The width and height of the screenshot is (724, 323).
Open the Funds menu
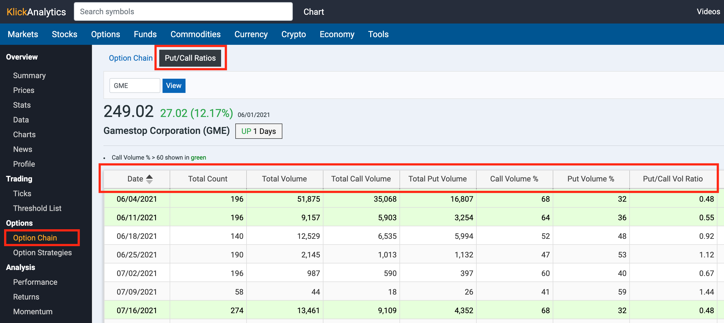pos(145,34)
